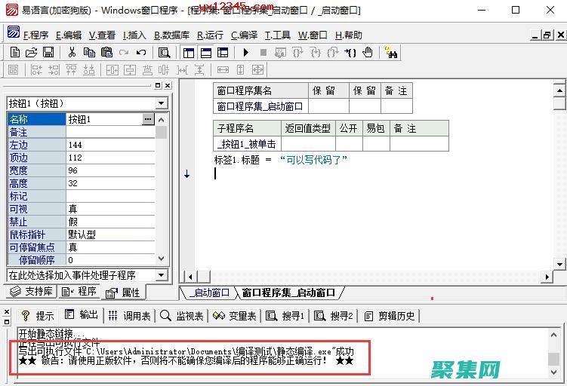
Task: Open the 数据库 (Database) menu
Action: (x=171, y=35)
